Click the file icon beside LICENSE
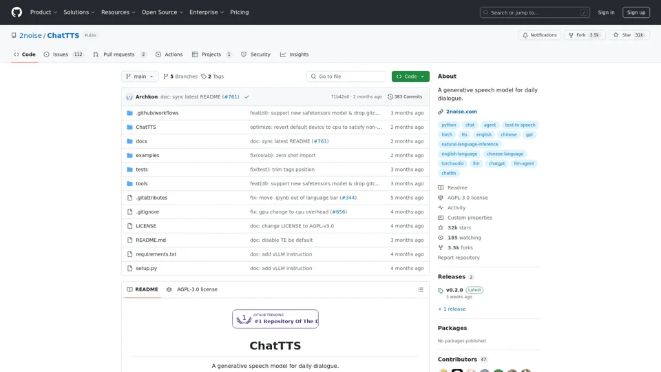 [130, 226]
